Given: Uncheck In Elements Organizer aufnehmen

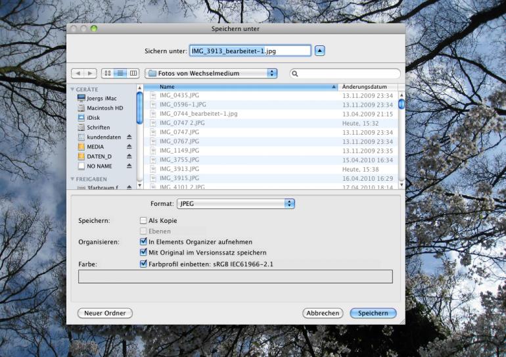Looking at the screenshot, I should pyautogui.click(x=143, y=241).
